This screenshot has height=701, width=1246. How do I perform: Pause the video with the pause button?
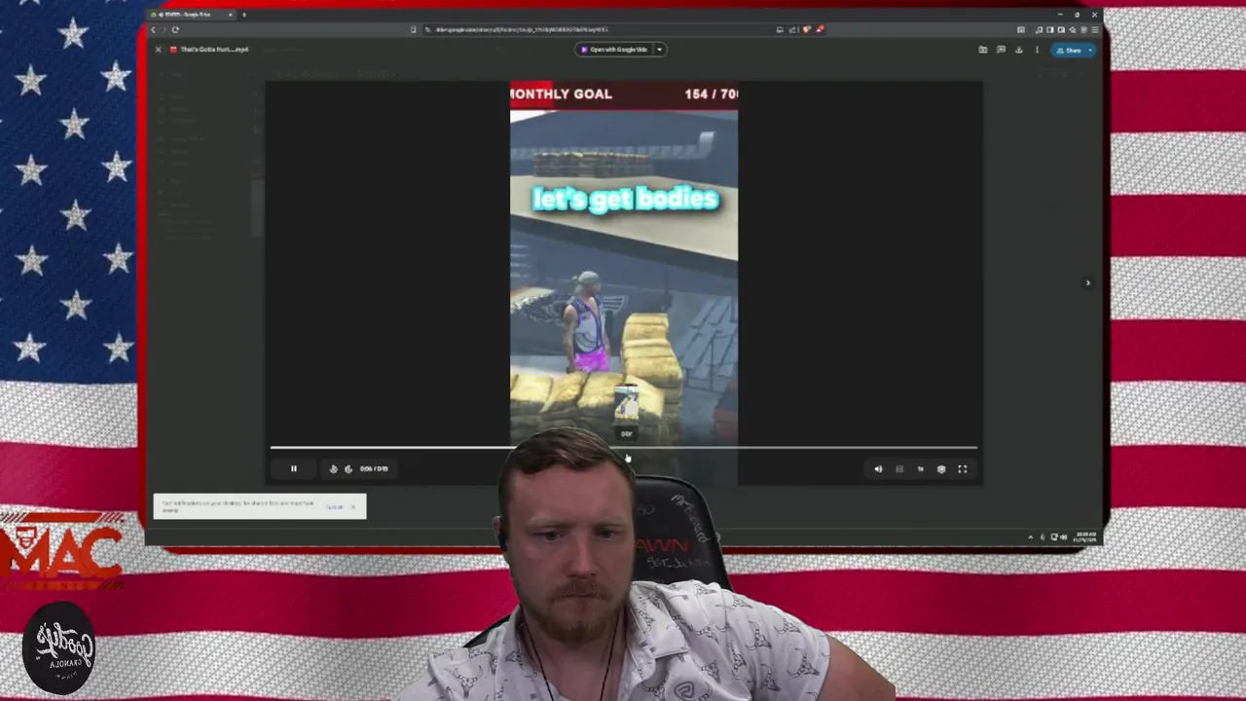coord(293,468)
